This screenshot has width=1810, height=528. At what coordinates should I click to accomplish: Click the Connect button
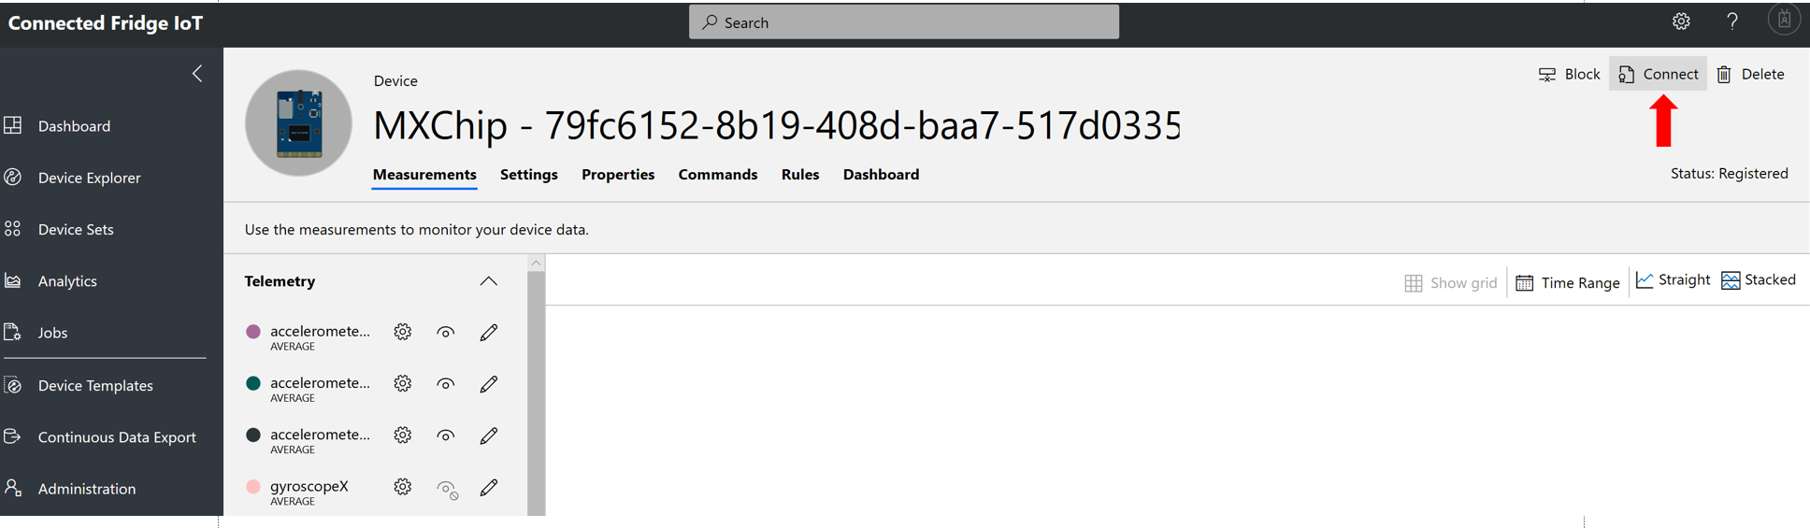[1659, 75]
